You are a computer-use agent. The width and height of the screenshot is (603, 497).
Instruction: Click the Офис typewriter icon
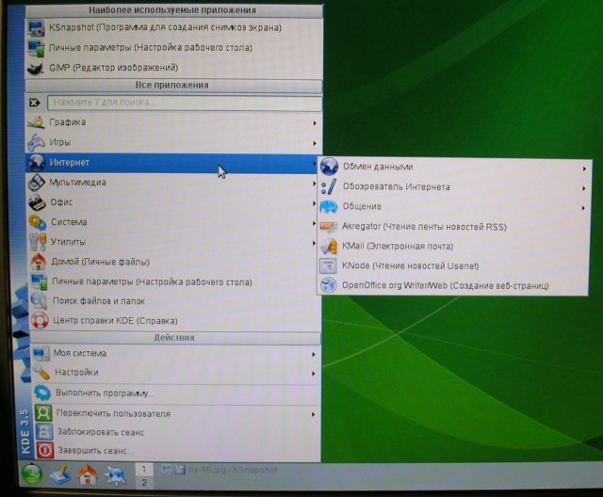(38, 202)
